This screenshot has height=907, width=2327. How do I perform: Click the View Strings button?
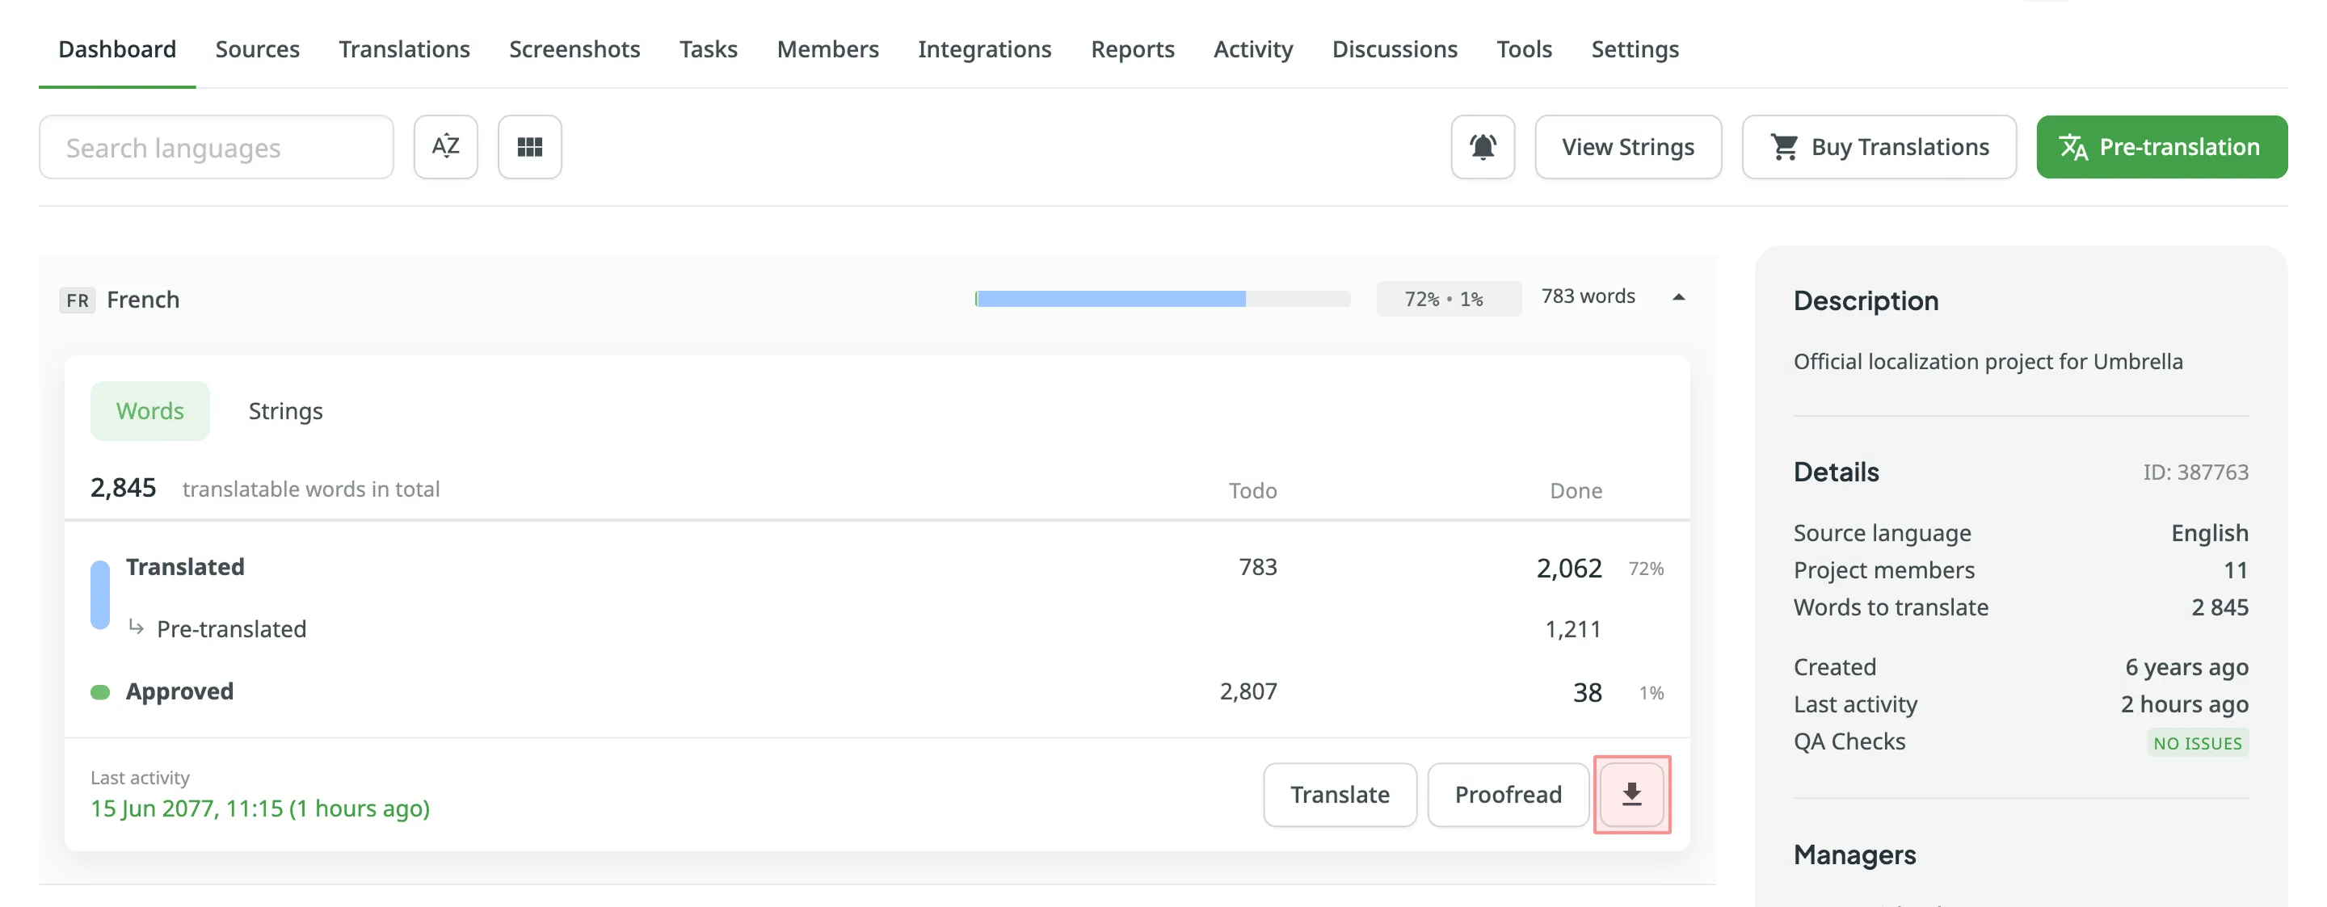coord(1627,146)
